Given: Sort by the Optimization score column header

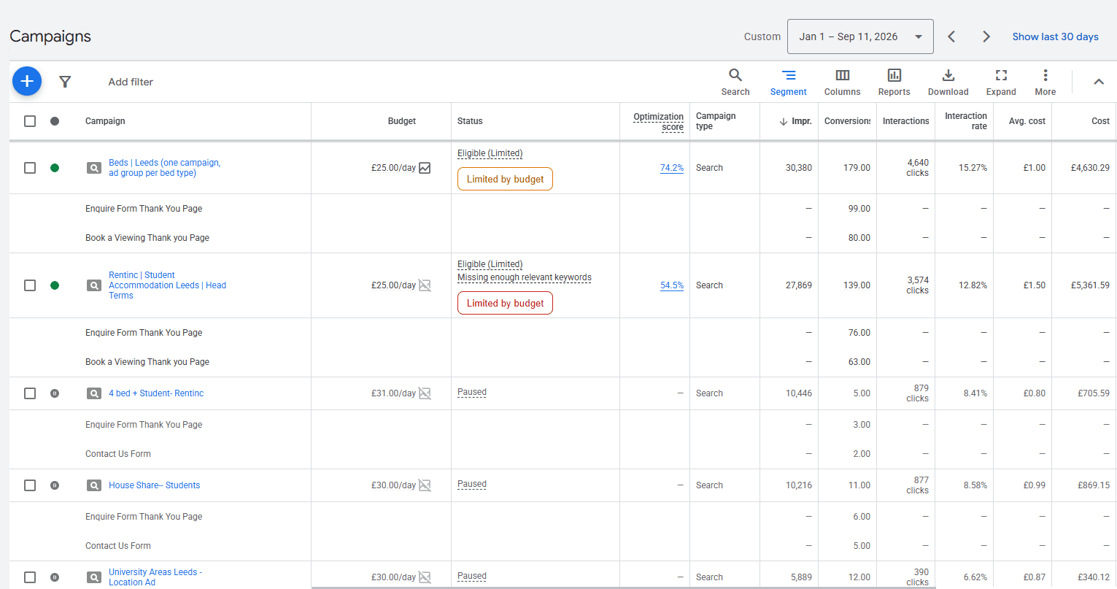Looking at the screenshot, I should pos(659,121).
